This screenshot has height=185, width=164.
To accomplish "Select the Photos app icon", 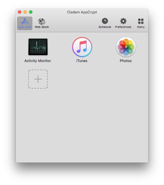I will (x=126, y=47).
